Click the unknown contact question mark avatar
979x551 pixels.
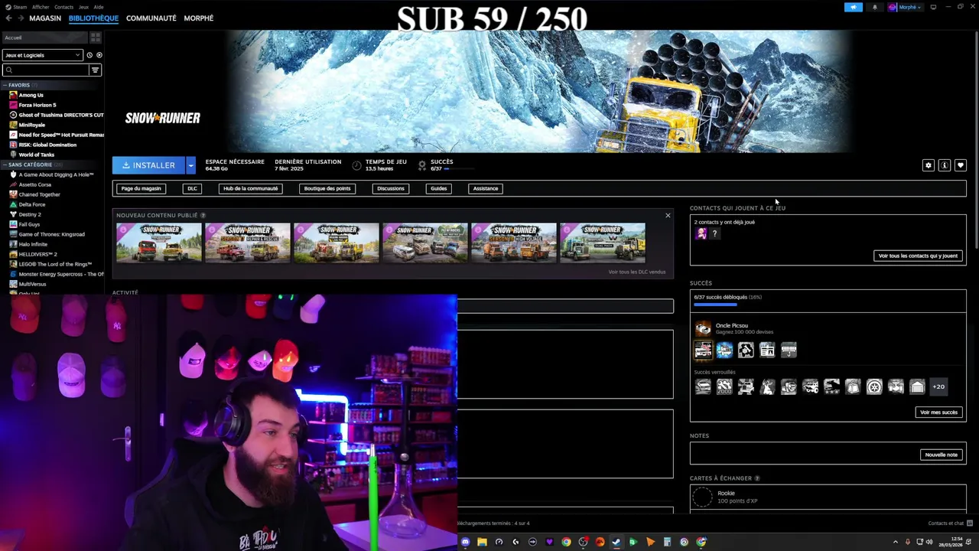tap(714, 233)
